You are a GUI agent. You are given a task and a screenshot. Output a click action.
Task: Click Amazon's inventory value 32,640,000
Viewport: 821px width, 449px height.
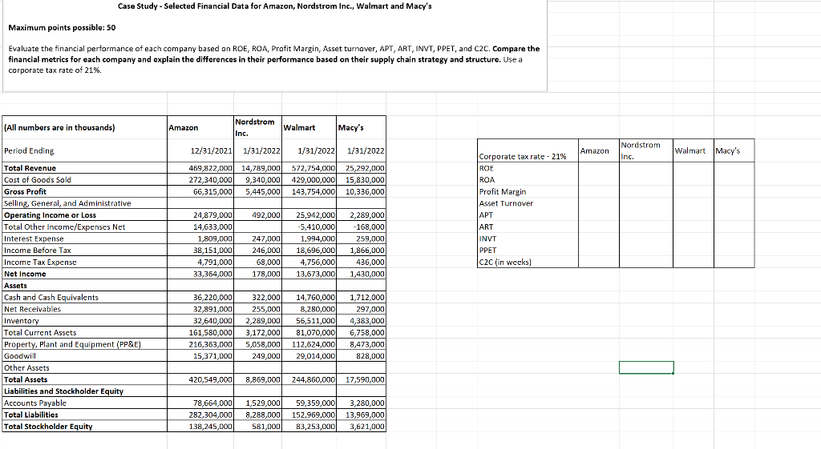point(212,321)
